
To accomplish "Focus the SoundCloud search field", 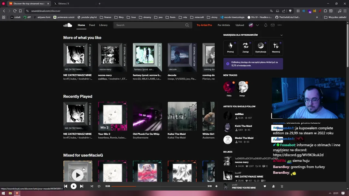I will pyautogui.click(x=152, y=25).
